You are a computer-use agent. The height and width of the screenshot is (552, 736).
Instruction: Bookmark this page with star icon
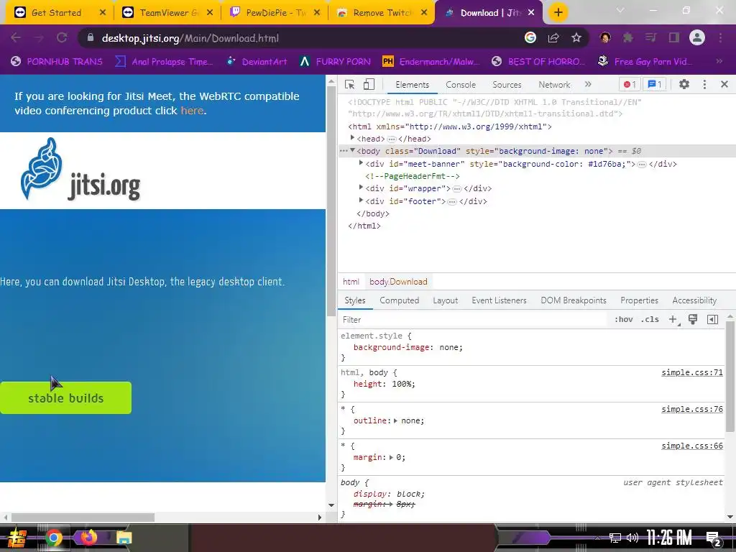click(x=576, y=37)
